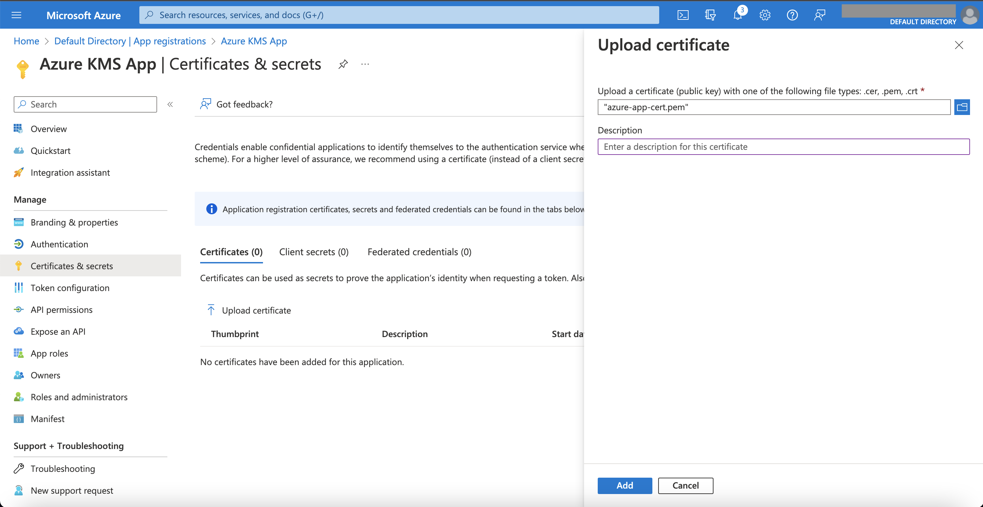983x507 pixels.
Task: Focus the certificate Description field
Action: click(784, 146)
